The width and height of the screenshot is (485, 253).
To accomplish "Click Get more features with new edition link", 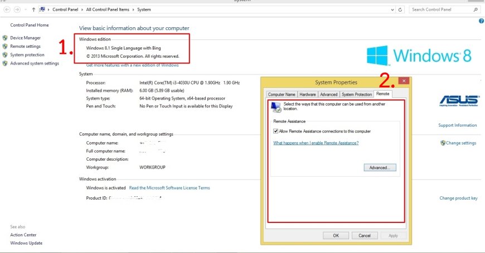I will coord(132,66).
